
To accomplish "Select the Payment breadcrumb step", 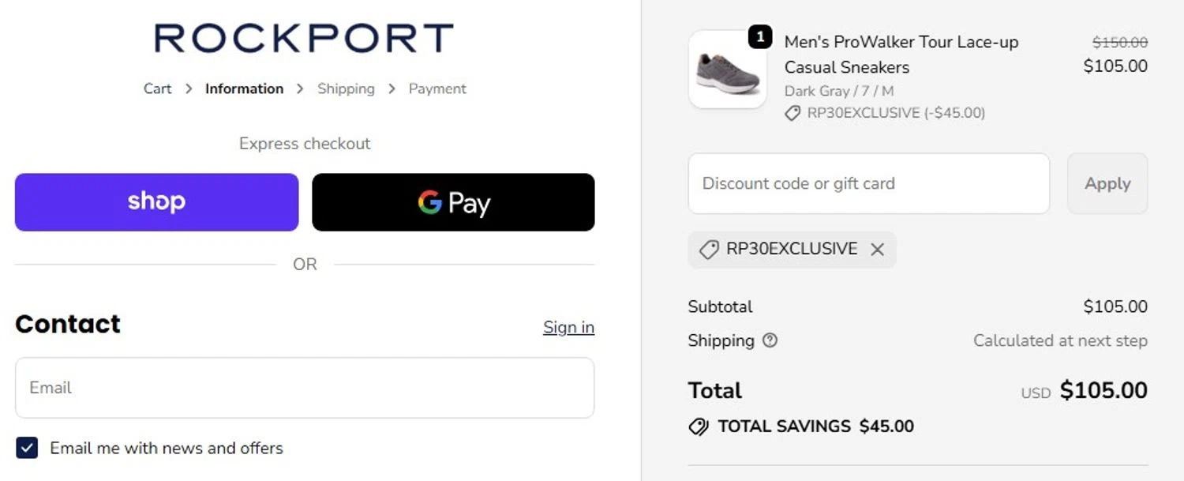I will tap(437, 88).
